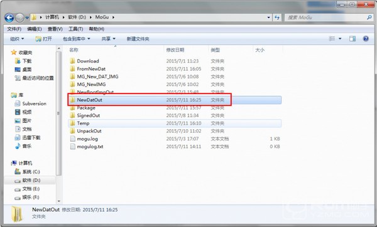
Task: Expand the address bar history dropdown
Action: tap(268, 18)
